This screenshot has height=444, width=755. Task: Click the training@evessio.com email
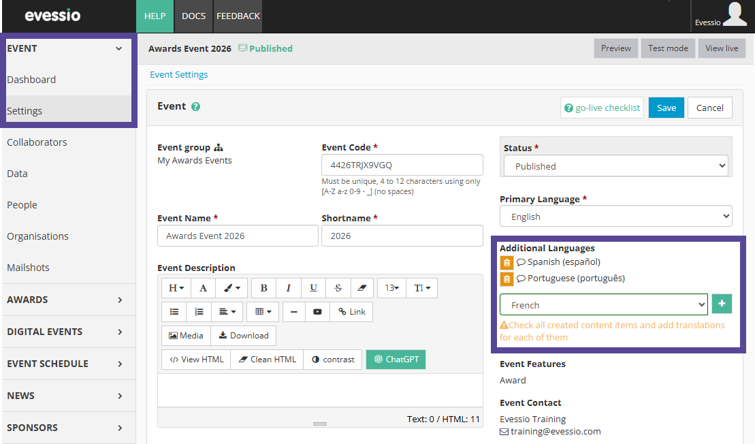(555, 432)
